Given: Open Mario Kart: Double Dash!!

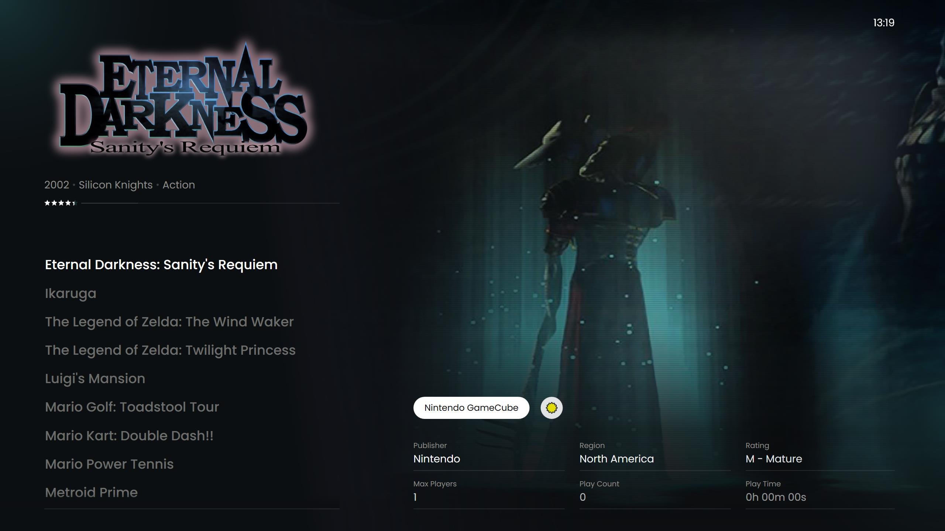Looking at the screenshot, I should 129,436.
